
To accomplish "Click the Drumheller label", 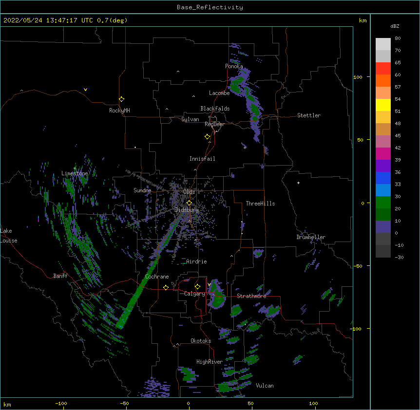I will 311,237.
